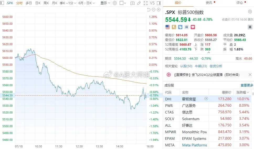Open 认股(50) warrants link
The image size is (254, 149).
(186, 66)
